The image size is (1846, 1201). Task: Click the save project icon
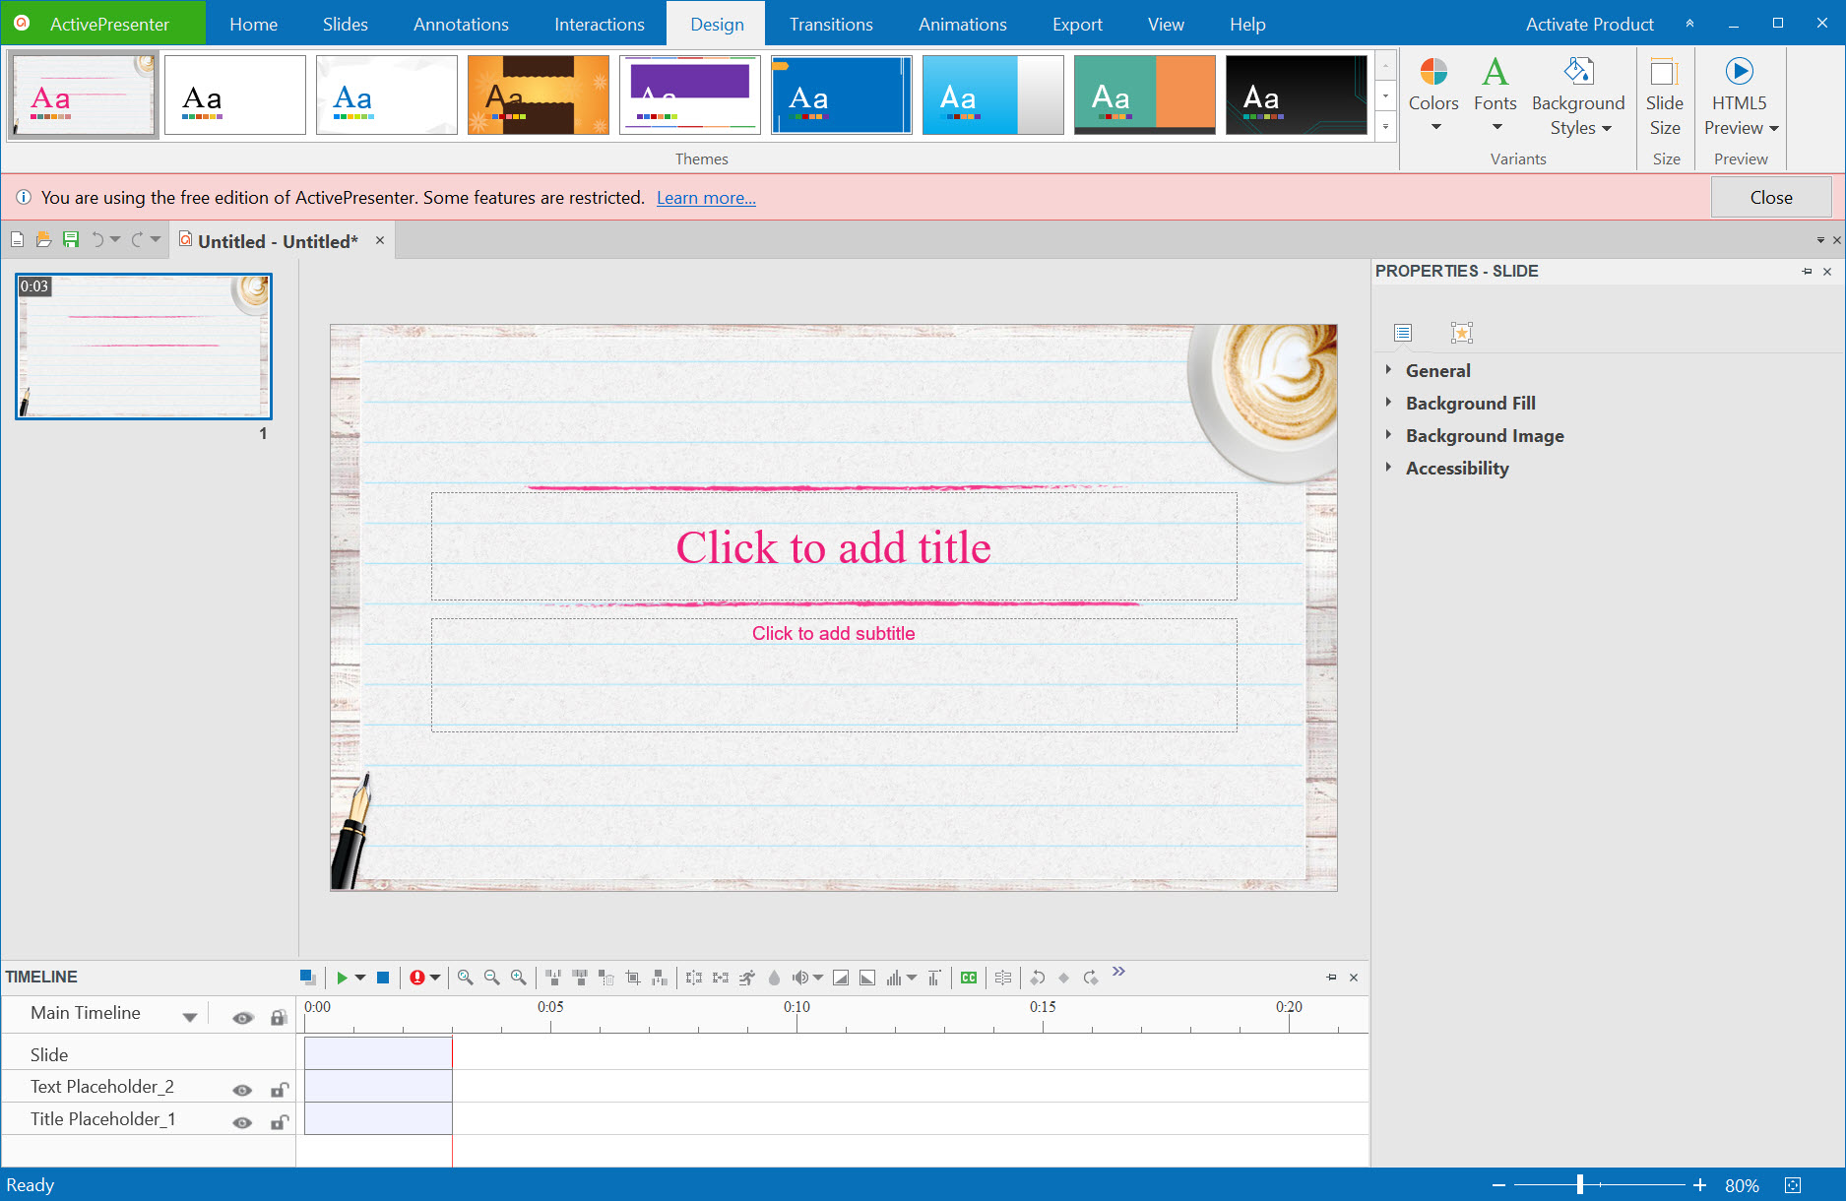point(71,239)
